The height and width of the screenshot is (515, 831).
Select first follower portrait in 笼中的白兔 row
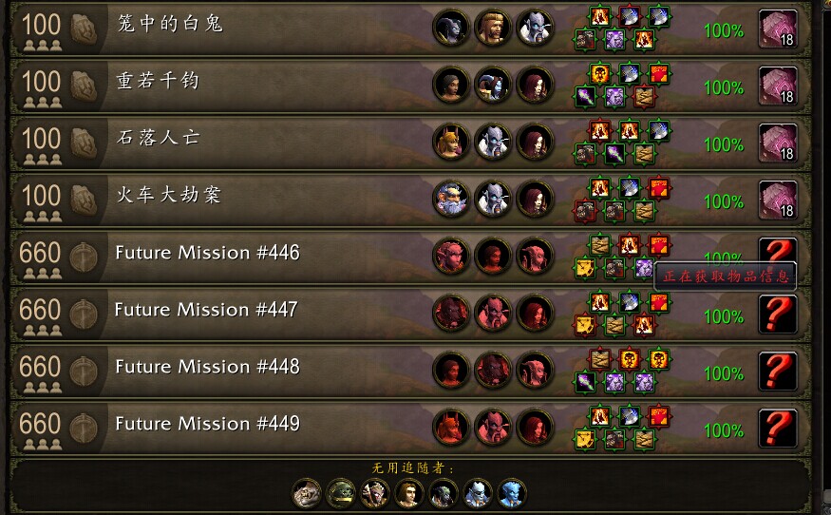(451, 27)
